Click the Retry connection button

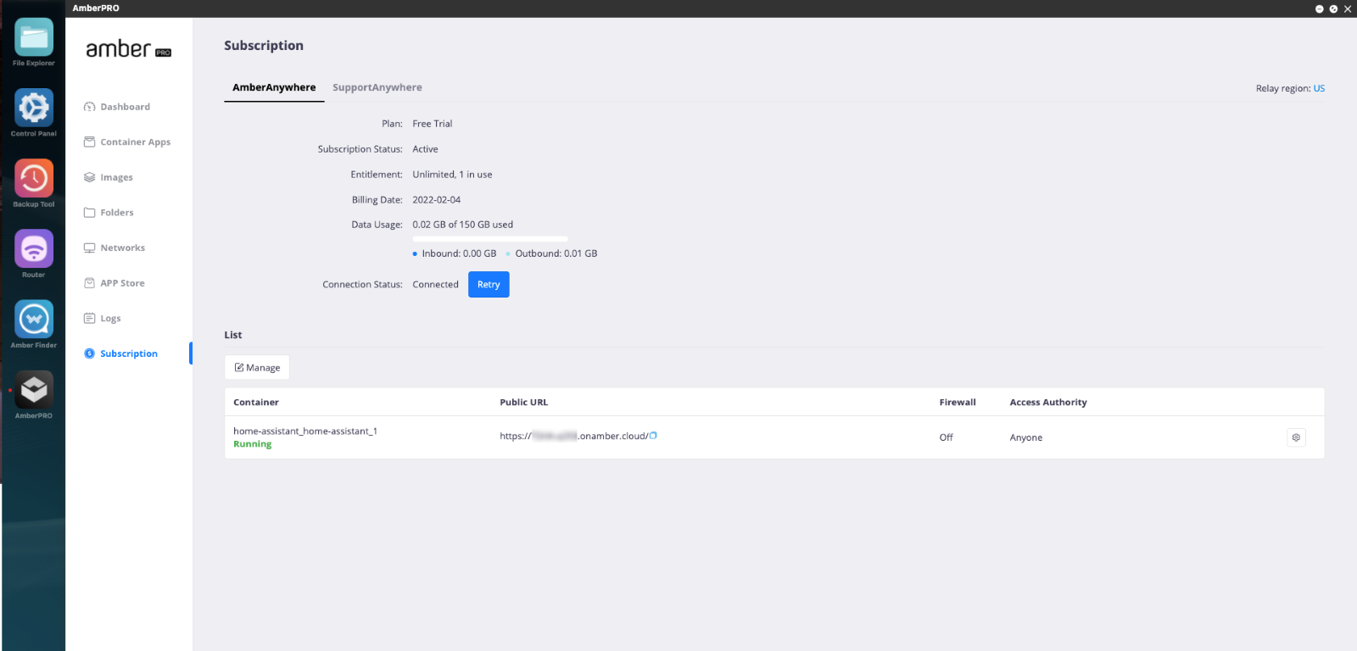[x=489, y=285]
